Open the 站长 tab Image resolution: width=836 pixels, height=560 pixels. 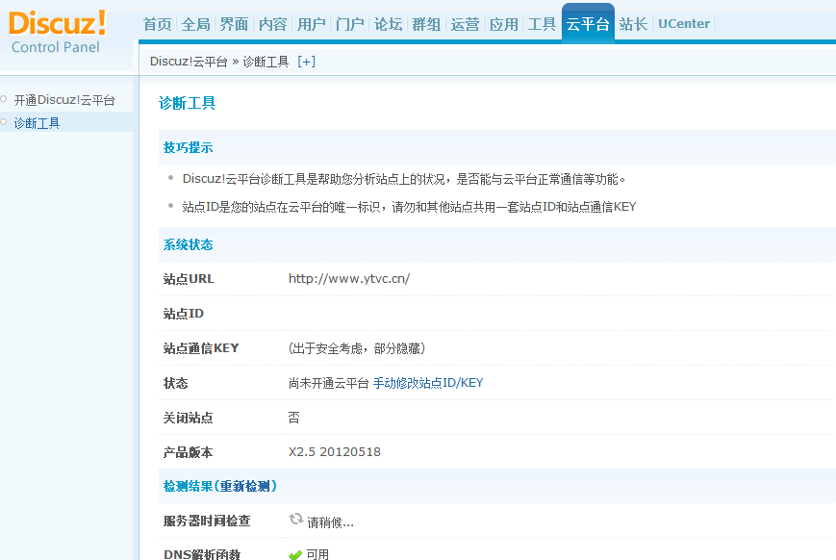[x=633, y=24]
